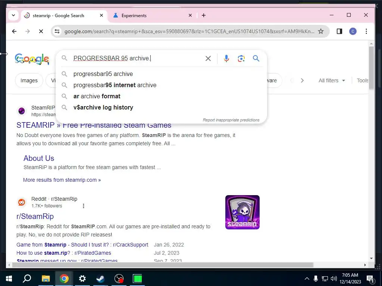The width and height of the screenshot is (382, 286).
Task: Click the 1.7K+ followers text
Action: point(47,206)
